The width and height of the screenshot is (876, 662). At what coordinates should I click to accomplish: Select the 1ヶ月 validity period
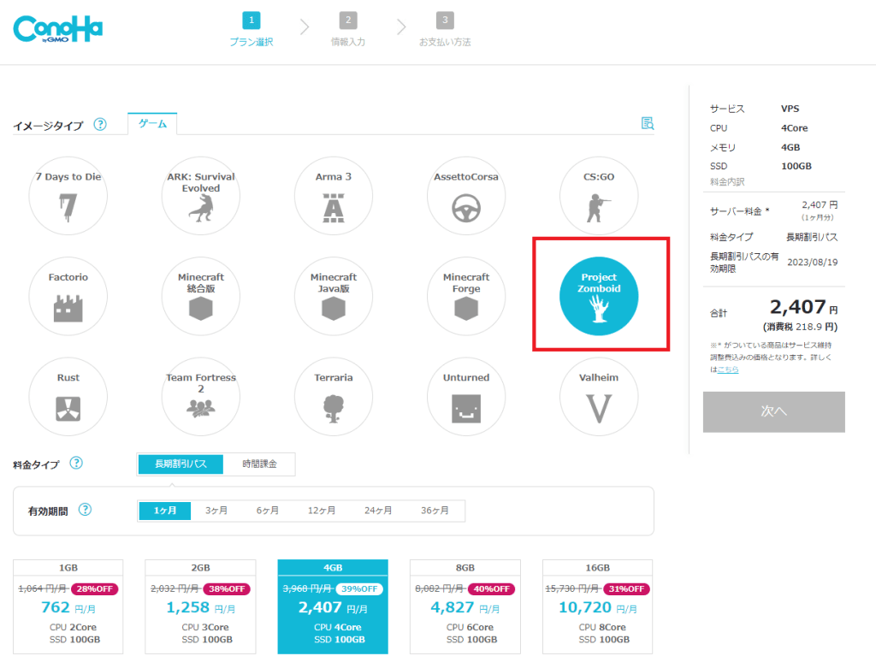click(x=165, y=511)
